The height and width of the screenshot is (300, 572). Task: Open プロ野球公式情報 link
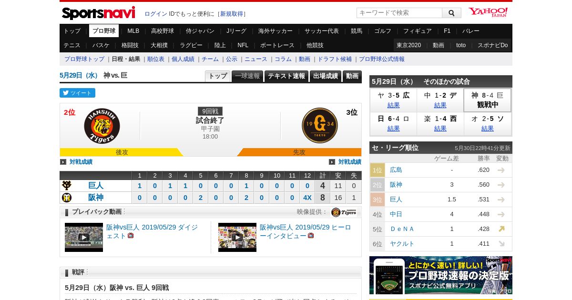pyautogui.click(x=382, y=59)
